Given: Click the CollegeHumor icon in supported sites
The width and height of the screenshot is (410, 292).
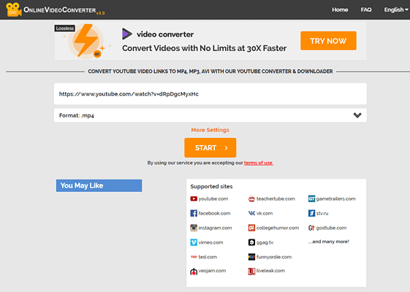Looking at the screenshot, I should point(251,228).
